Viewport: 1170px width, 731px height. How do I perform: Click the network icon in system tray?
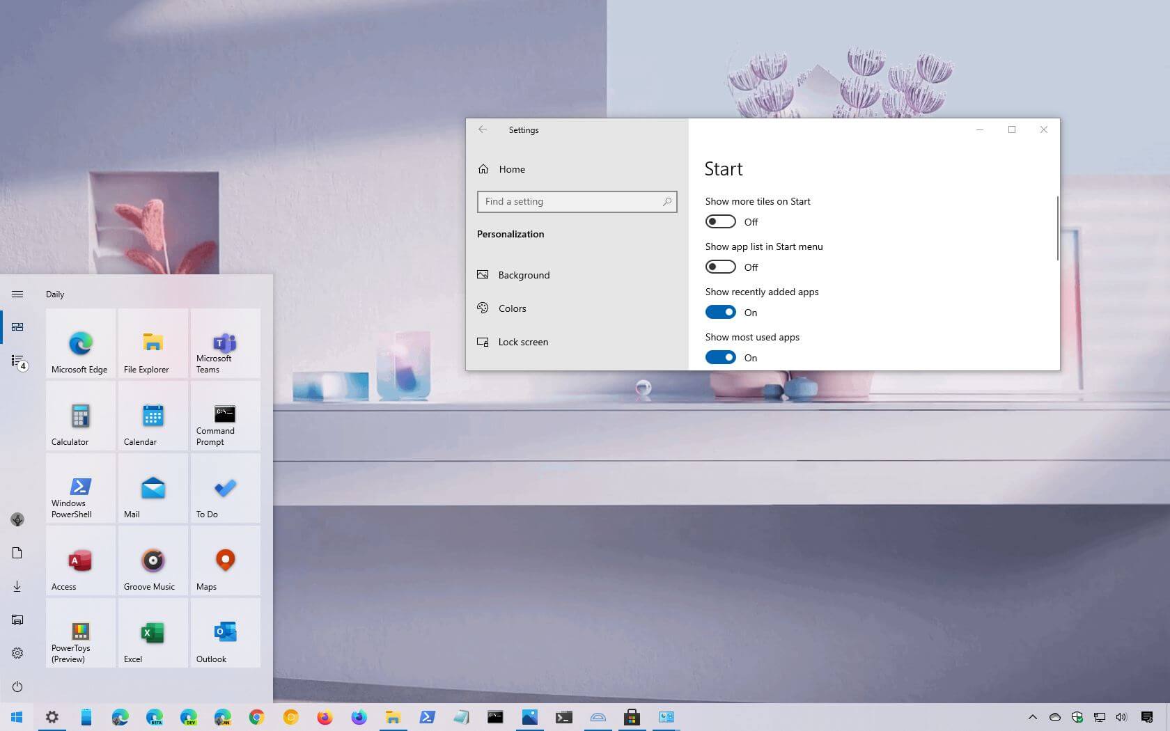[1100, 717]
